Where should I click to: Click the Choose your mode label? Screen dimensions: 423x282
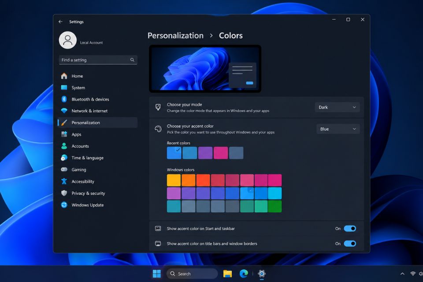coord(184,104)
